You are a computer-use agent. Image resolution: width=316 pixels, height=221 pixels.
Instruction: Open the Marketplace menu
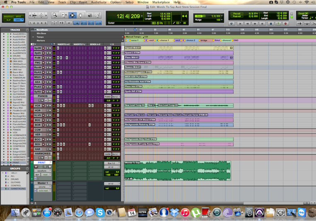click(161, 2)
